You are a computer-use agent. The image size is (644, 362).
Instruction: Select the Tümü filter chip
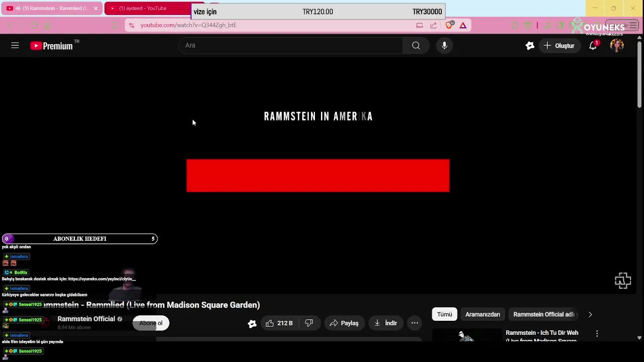pos(444,314)
